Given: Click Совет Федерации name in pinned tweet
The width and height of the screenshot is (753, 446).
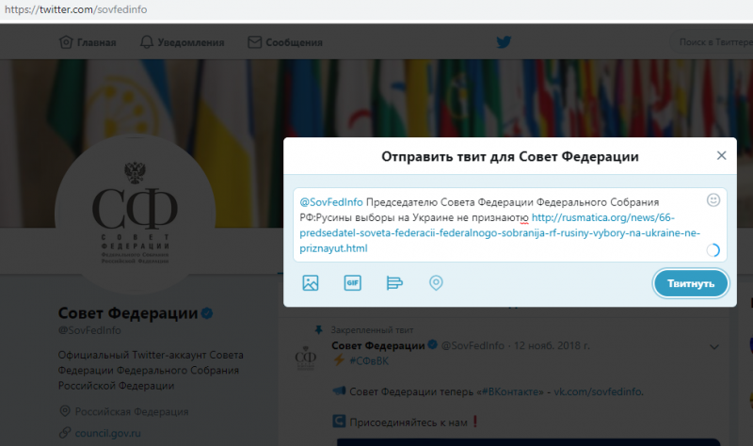Looking at the screenshot, I should coord(378,345).
